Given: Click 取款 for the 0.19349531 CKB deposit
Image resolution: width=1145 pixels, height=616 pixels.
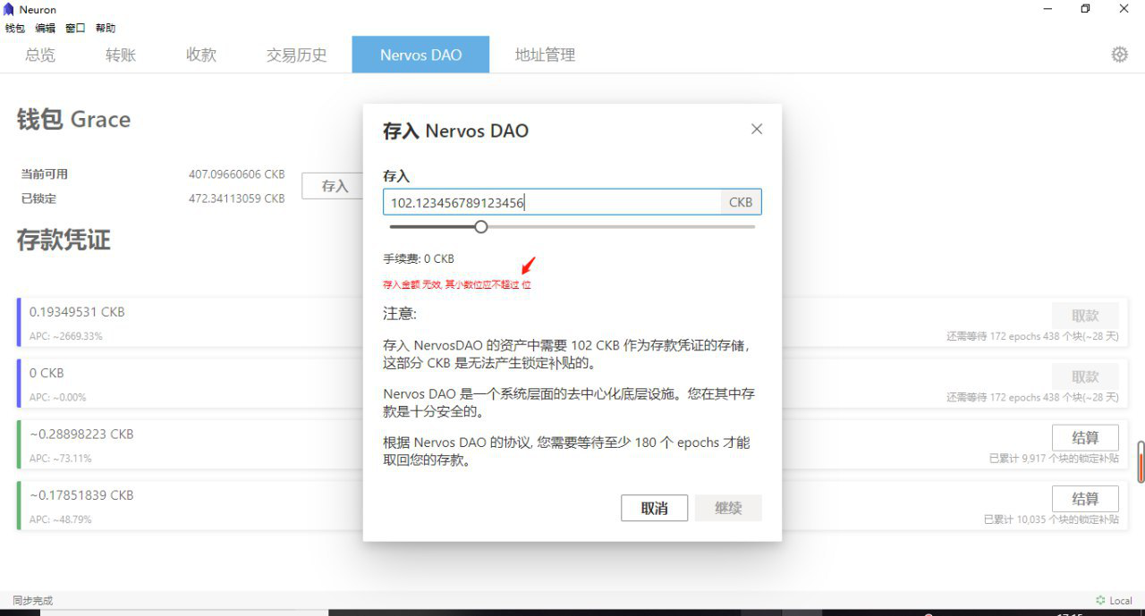Looking at the screenshot, I should (1085, 316).
